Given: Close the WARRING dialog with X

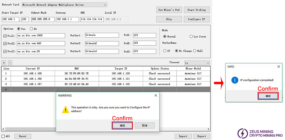Looking at the screenshot, I should pyautogui.click(x=156, y=96).
